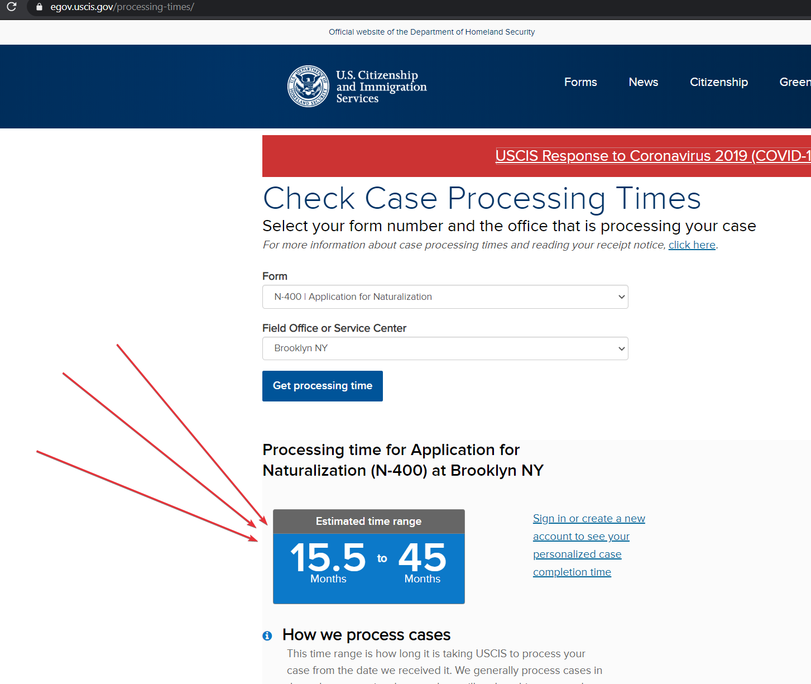Image resolution: width=811 pixels, height=684 pixels.
Task: Click the Estimated time range header
Action: (368, 521)
